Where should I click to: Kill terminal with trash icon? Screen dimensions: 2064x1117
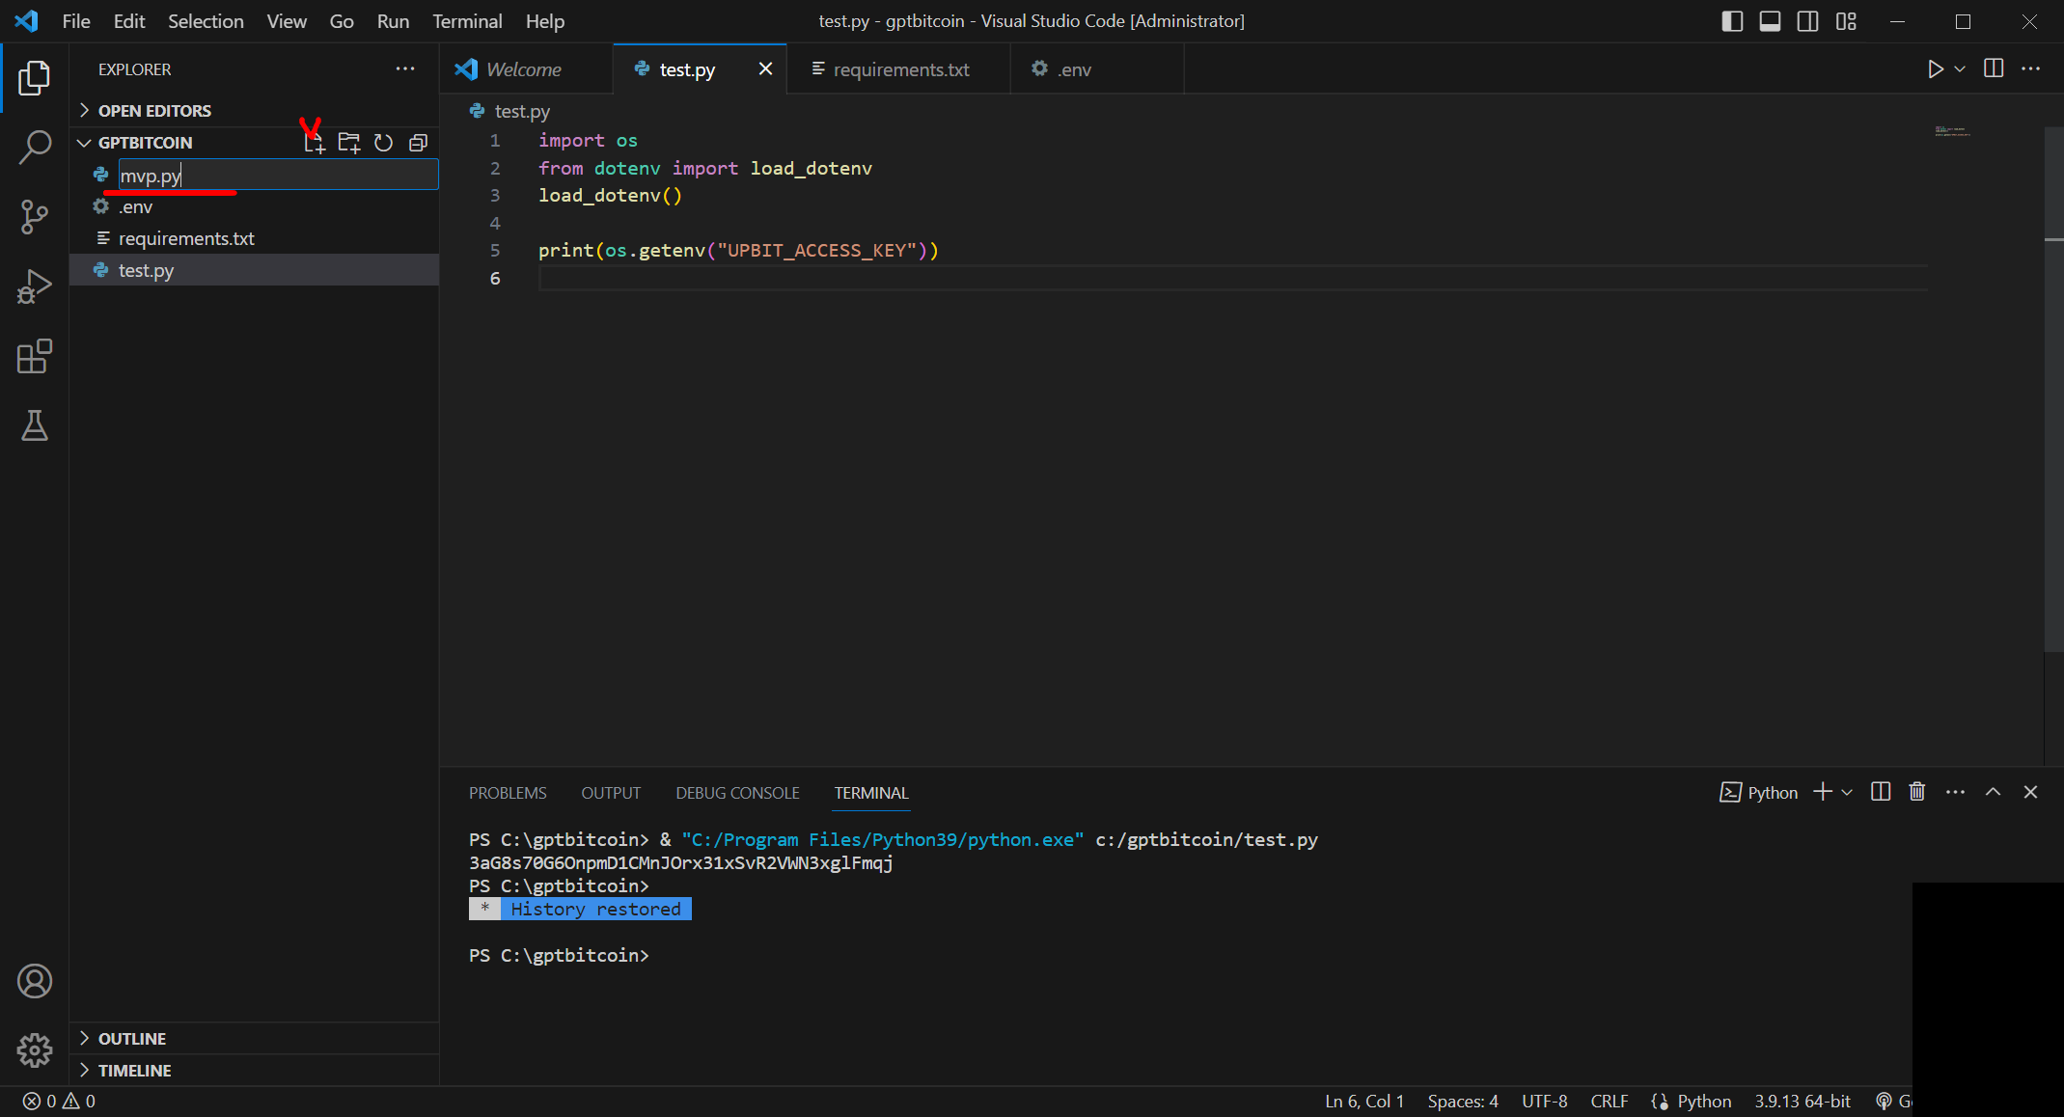tap(1916, 792)
